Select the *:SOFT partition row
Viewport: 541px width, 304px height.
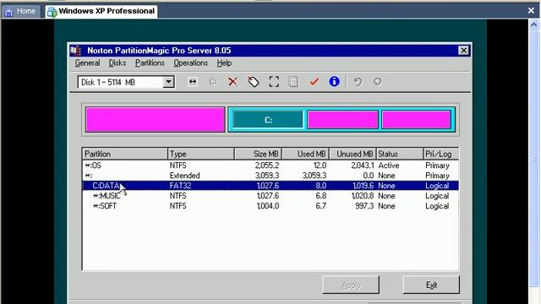click(x=270, y=206)
